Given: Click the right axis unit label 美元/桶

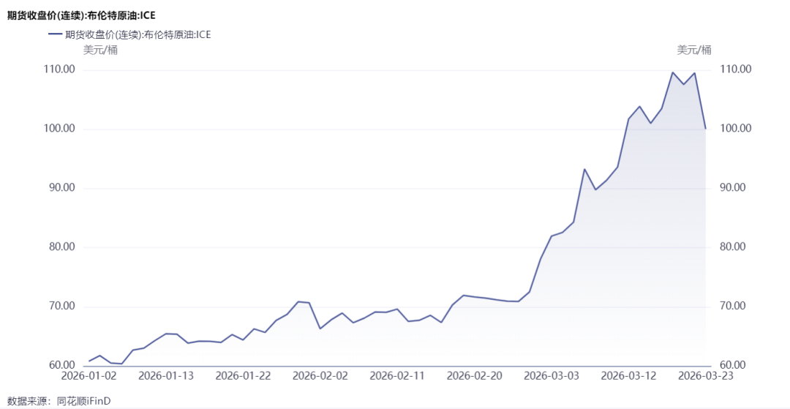Looking at the screenshot, I should coord(693,49).
